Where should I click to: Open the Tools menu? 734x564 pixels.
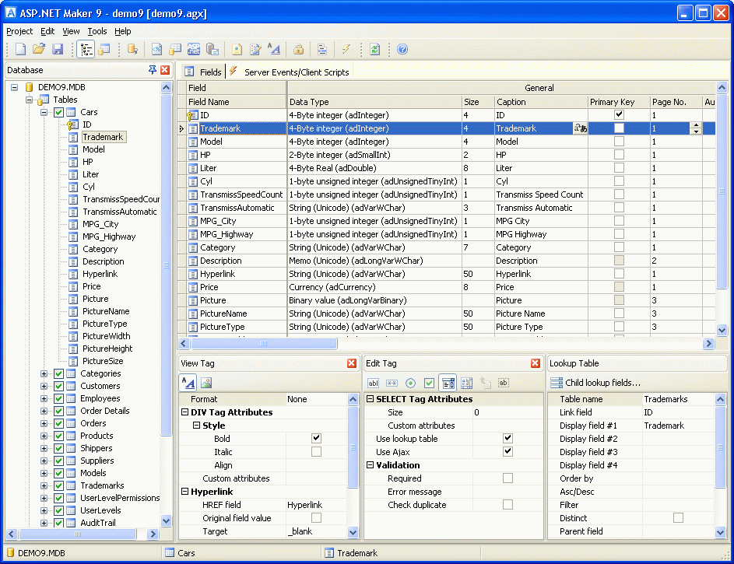[97, 31]
